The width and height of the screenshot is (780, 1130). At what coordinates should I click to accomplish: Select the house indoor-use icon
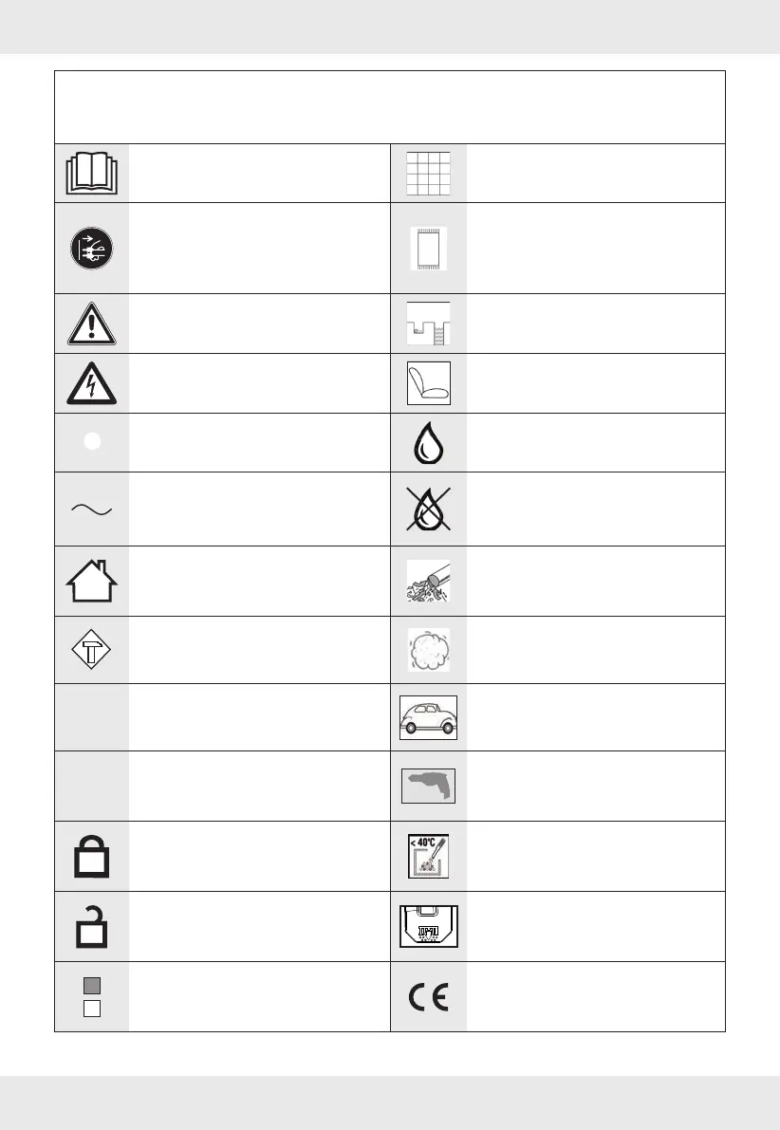point(91,581)
